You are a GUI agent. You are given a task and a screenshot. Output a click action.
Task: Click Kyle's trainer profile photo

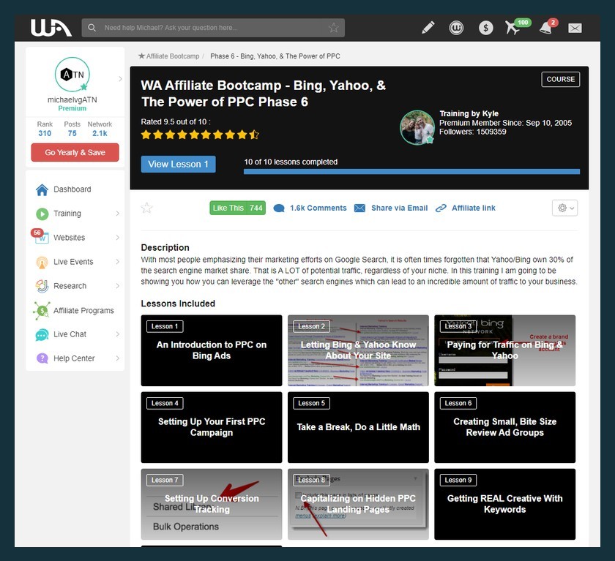tap(417, 128)
